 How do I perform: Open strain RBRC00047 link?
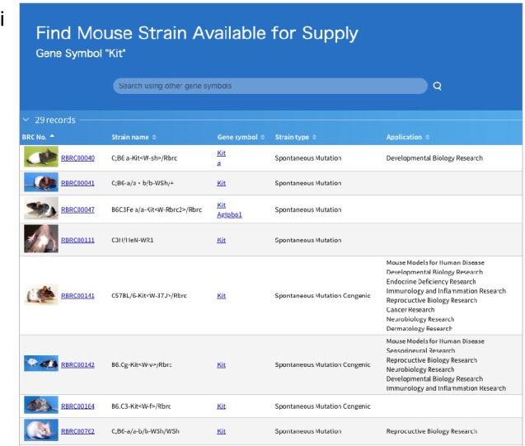pyautogui.click(x=78, y=210)
